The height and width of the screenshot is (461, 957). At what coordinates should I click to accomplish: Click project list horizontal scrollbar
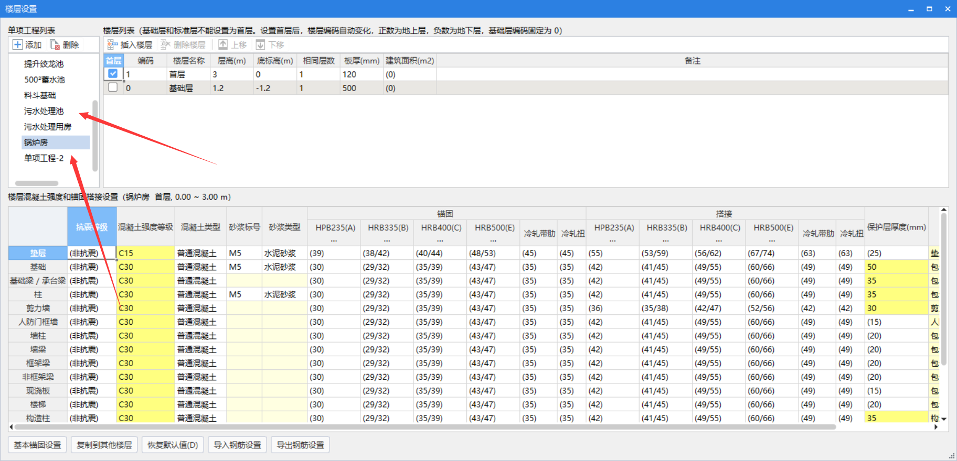coord(37,183)
